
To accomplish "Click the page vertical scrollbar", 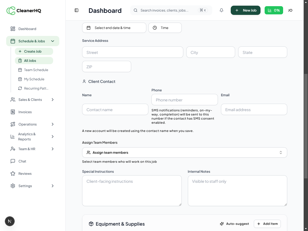I will click(x=306, y=126).
